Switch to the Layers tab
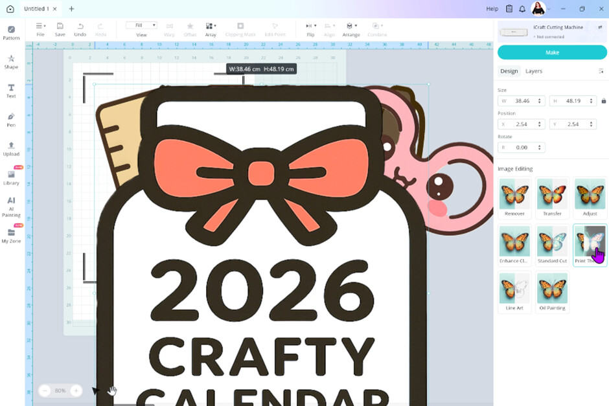The width and height of the screenshot is (609, 406). [534, 71]
